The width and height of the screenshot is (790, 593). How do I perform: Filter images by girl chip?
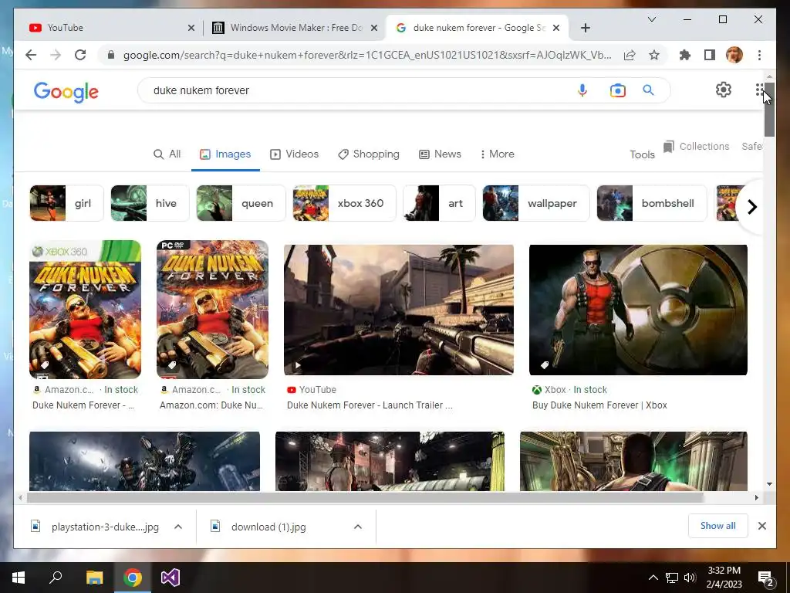tap(66, 203)
